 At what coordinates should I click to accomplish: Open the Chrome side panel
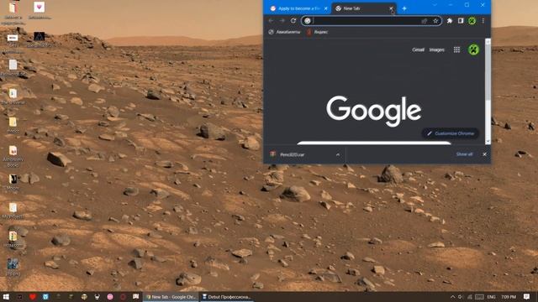pyautogui.click(x=461, y=21)
